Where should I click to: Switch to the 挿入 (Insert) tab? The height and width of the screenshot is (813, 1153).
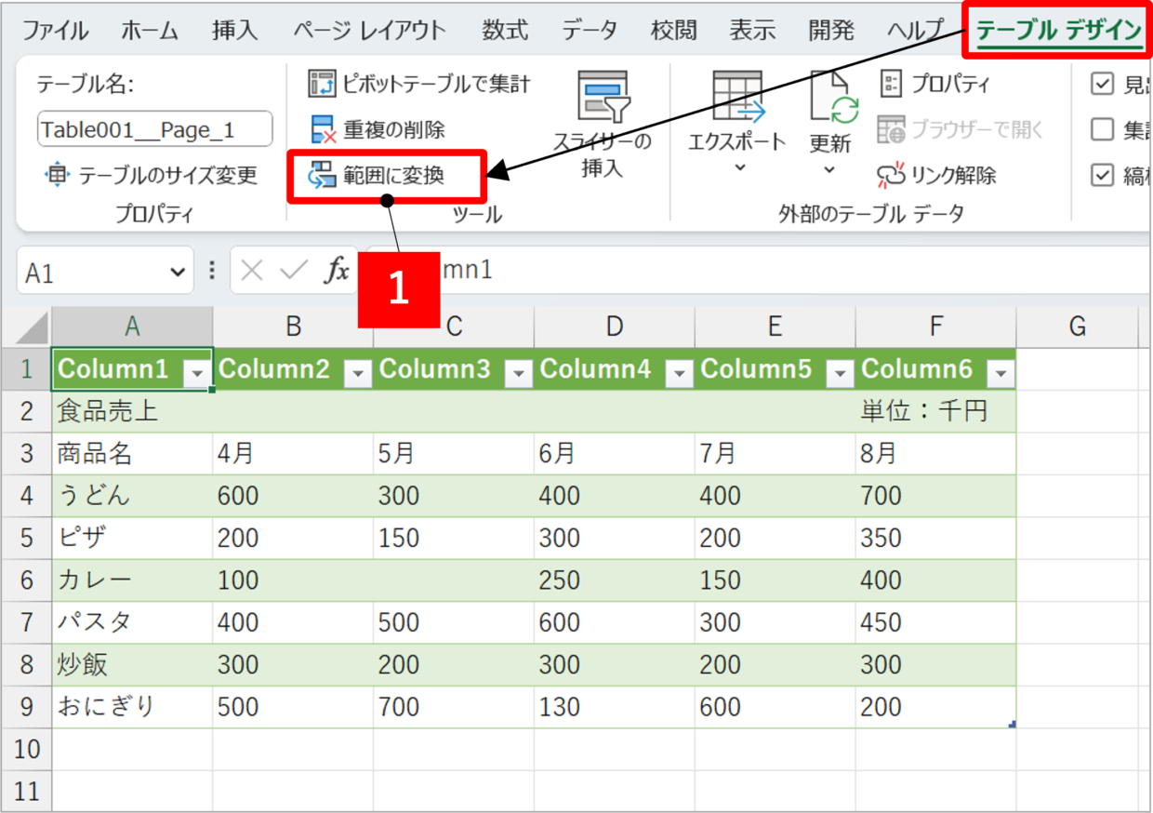tap(234, 31)
